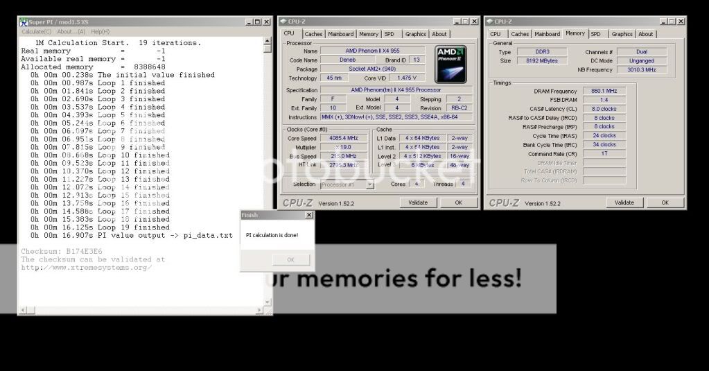Screen dimensions: 709x371
Task: Click the Cycle Time (tRAS) value 24 clocks
Action: tap(604, 136)
